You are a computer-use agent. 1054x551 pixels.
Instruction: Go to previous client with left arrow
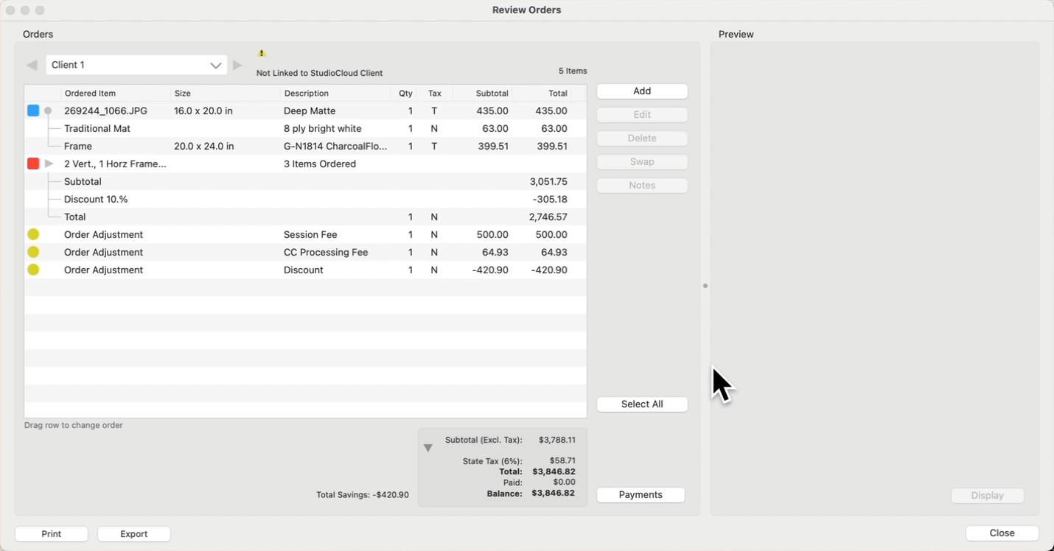click(32, 65)
